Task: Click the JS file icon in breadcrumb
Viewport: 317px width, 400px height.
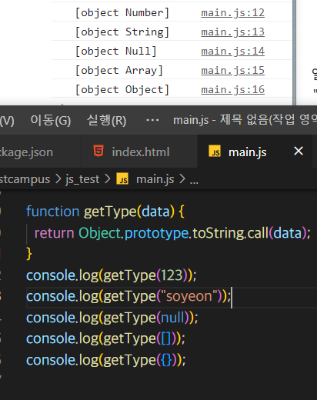Action: pos(122,178)
